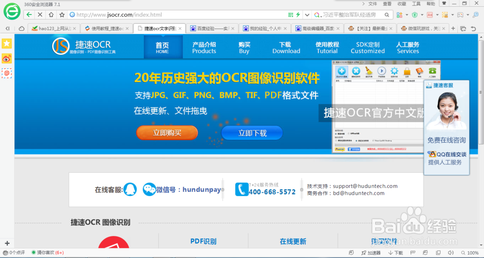This screenshot has width=484, height=258.
Task: Click the blue phone hotline icon
Action: (242, 189)
